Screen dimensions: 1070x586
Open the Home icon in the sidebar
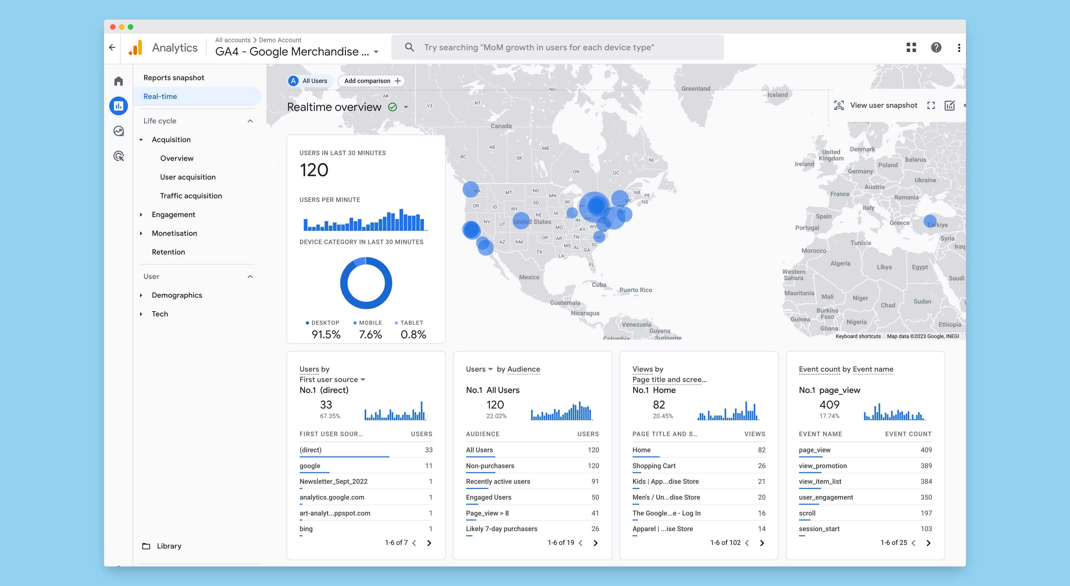(119, 81)
